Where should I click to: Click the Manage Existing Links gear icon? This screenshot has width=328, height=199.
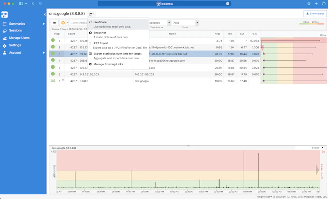click(x=90, y=64)
